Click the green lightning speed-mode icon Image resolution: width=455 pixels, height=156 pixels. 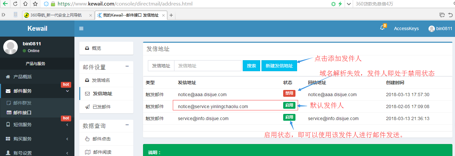point(340,4)
